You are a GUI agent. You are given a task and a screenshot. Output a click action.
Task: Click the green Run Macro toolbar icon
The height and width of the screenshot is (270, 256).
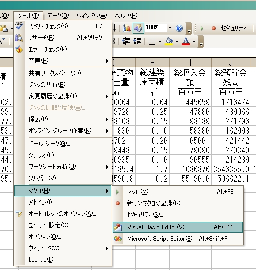coord(202,28)
